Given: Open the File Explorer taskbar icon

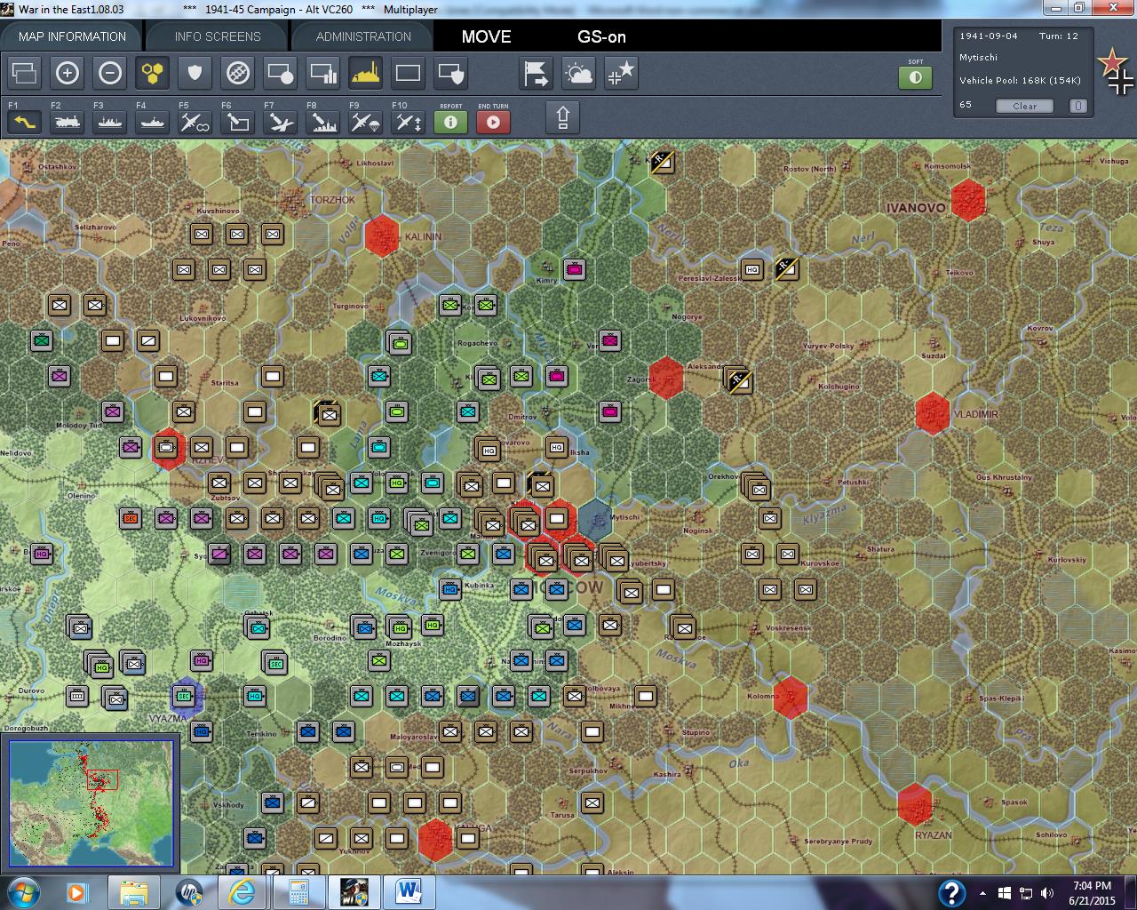Looking at the screenshot, I should [133, 892].
